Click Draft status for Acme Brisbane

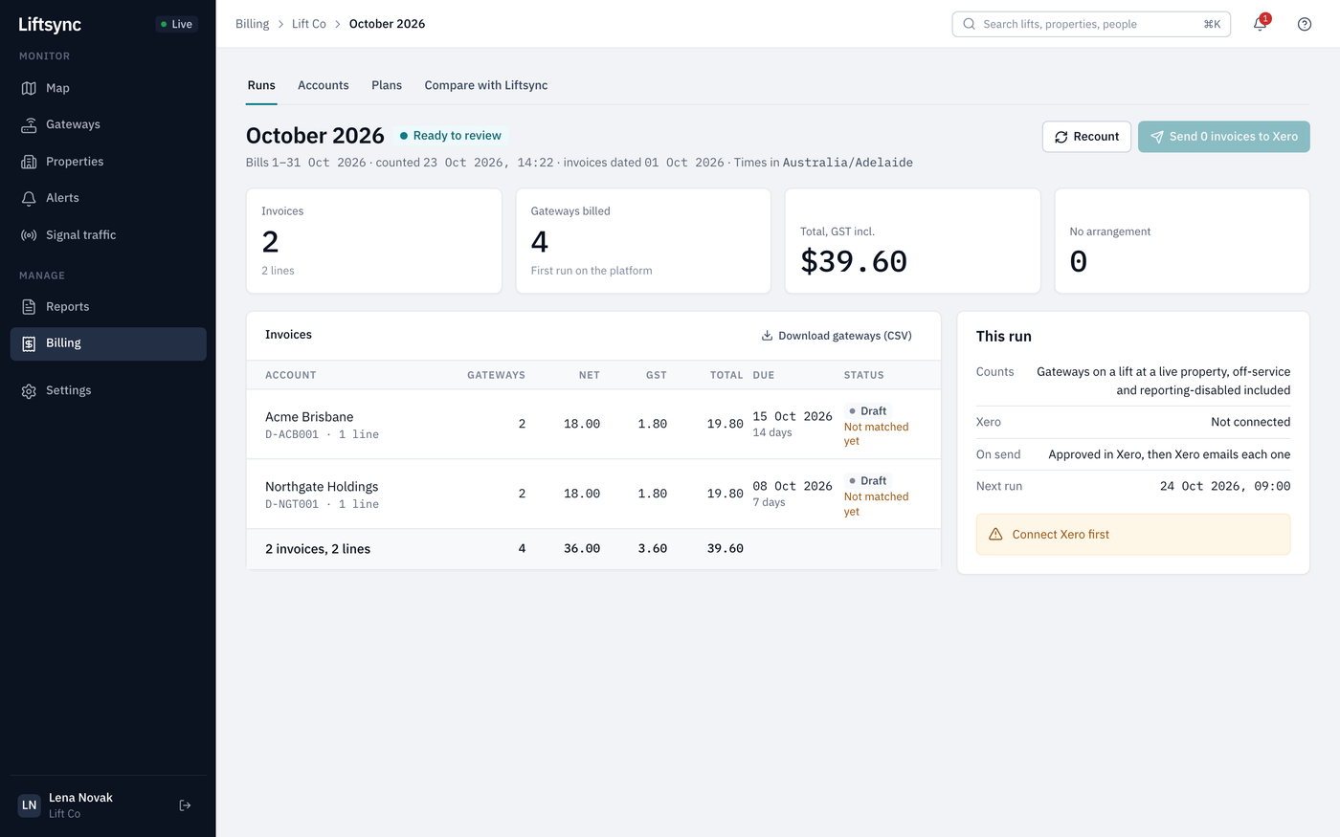click(x=868, y=411)
